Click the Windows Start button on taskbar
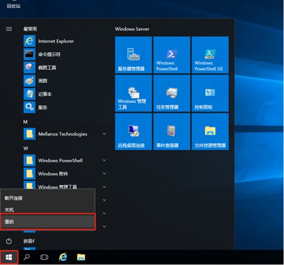 [9, 257]
